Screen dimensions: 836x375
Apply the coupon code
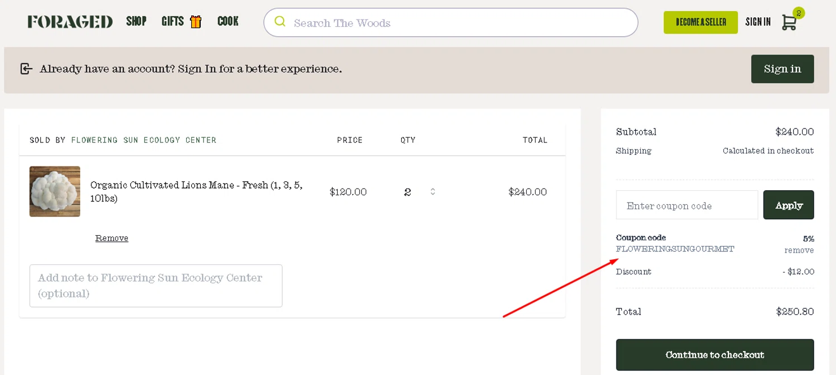point(789,205)
